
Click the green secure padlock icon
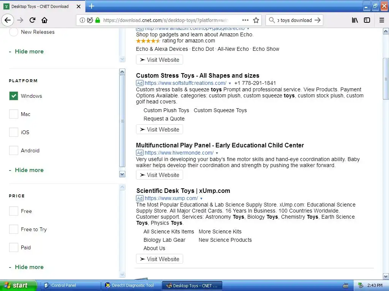pyautogui.click(x=98, y=20)
